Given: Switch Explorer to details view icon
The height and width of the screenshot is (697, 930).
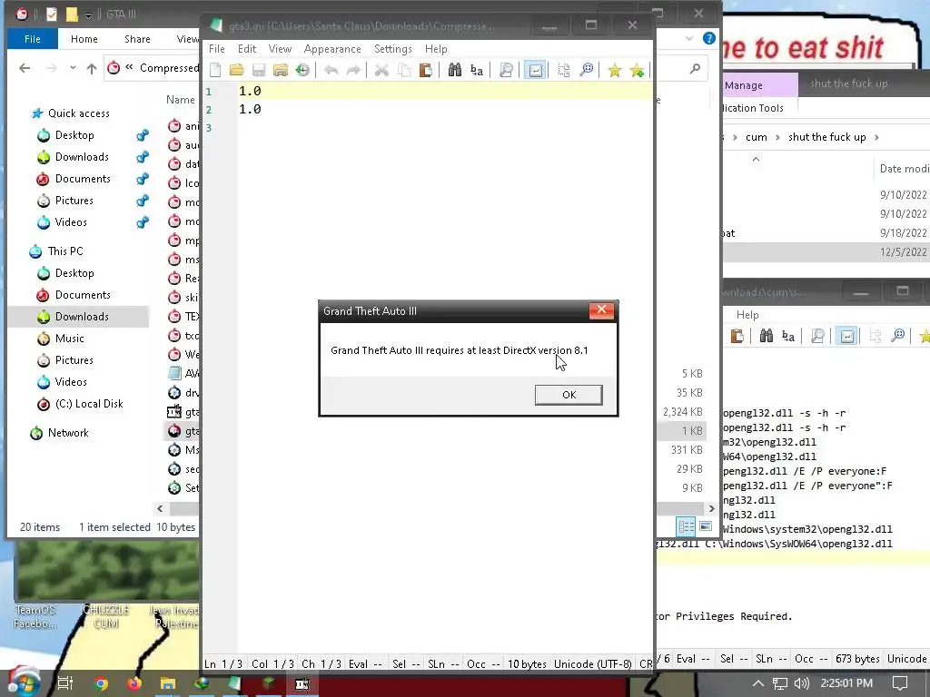Looking at the screenshot, I should (686, 526).
